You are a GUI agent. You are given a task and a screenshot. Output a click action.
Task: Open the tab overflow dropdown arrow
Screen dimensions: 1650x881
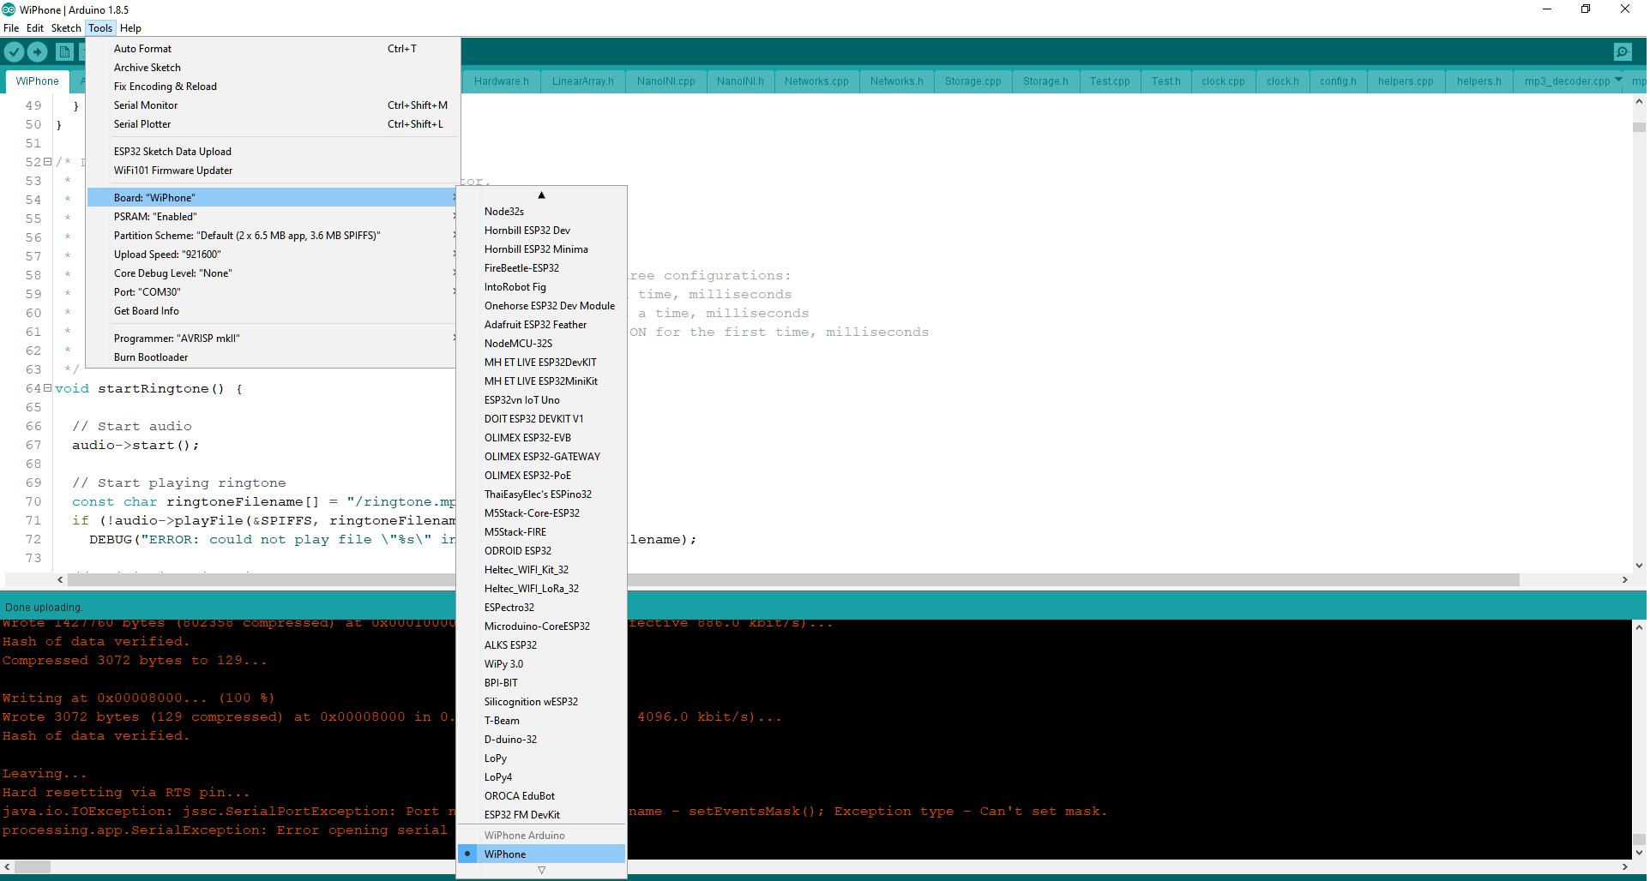(x=1617, y=81)
